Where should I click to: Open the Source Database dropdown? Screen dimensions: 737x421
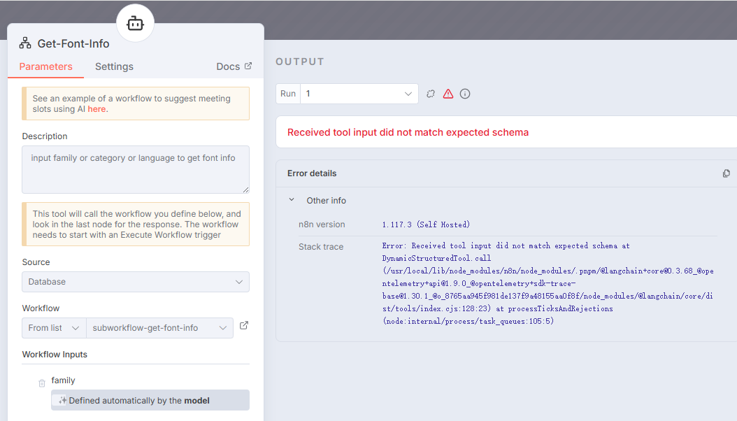(136, 282)
